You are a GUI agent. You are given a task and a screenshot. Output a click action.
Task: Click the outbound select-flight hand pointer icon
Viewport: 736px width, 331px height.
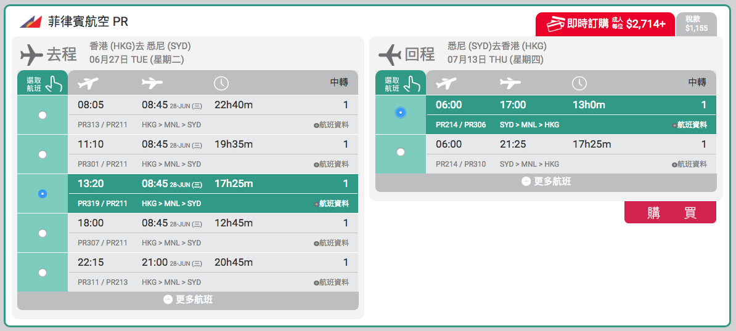click(x=55, y=83)
